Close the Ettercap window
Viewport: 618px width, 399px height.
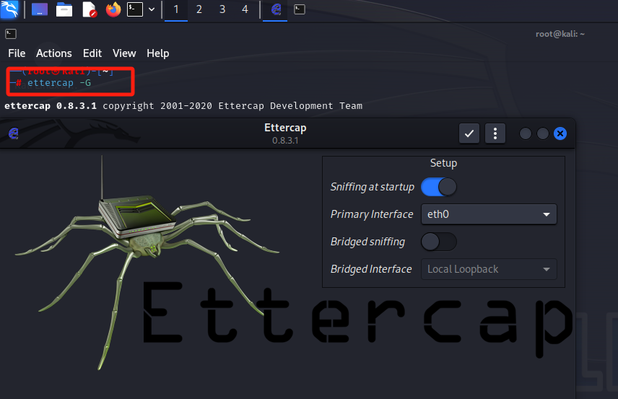560,133
